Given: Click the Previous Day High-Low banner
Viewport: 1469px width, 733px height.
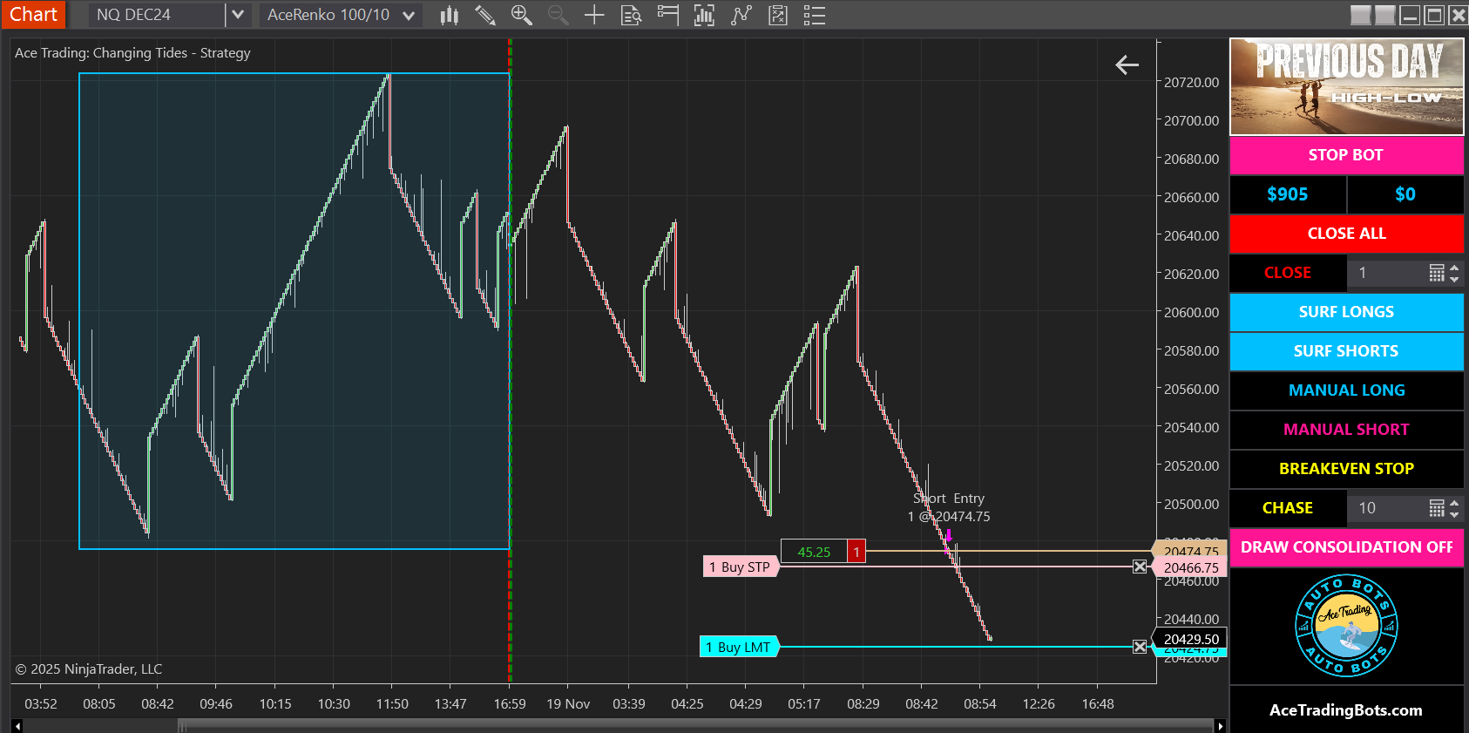Looking at the screenshot, I should (x=1346, y=86).
